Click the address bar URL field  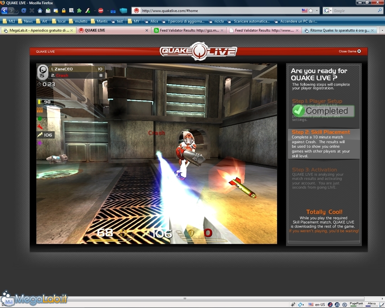[x=221, y=10]
